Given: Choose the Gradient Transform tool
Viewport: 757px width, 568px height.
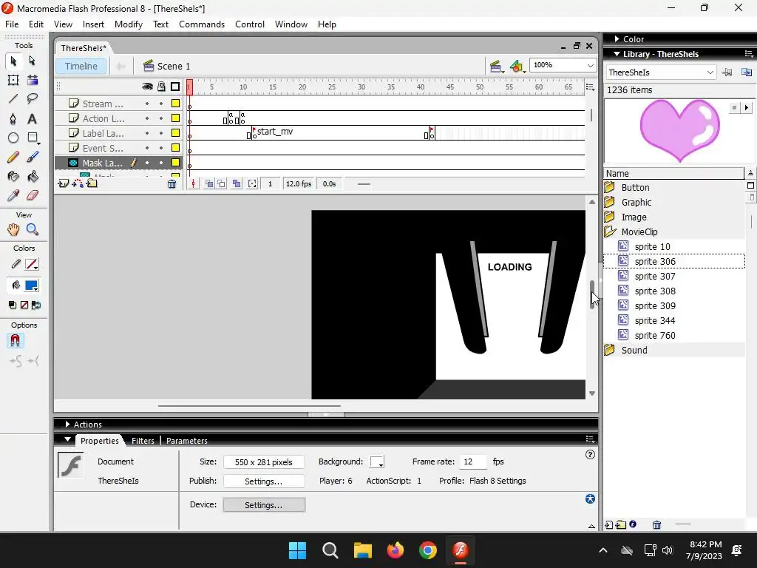Looking at the screenshot, I should tap(33, 80).
